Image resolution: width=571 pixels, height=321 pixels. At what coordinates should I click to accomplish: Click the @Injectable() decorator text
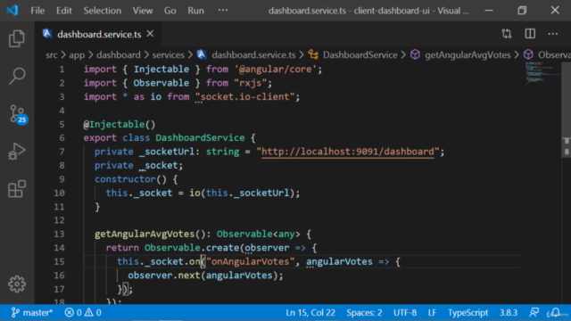(x=120, y=125)
